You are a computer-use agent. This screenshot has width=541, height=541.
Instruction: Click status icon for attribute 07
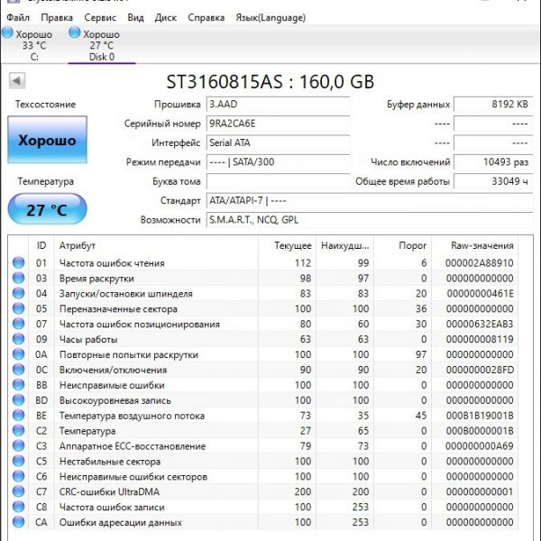pyautogui.click(x=19, y=324)
